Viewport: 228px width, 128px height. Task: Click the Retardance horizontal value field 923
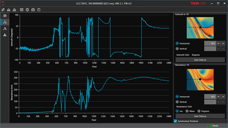pyautogui.click(x=210, y=97)
